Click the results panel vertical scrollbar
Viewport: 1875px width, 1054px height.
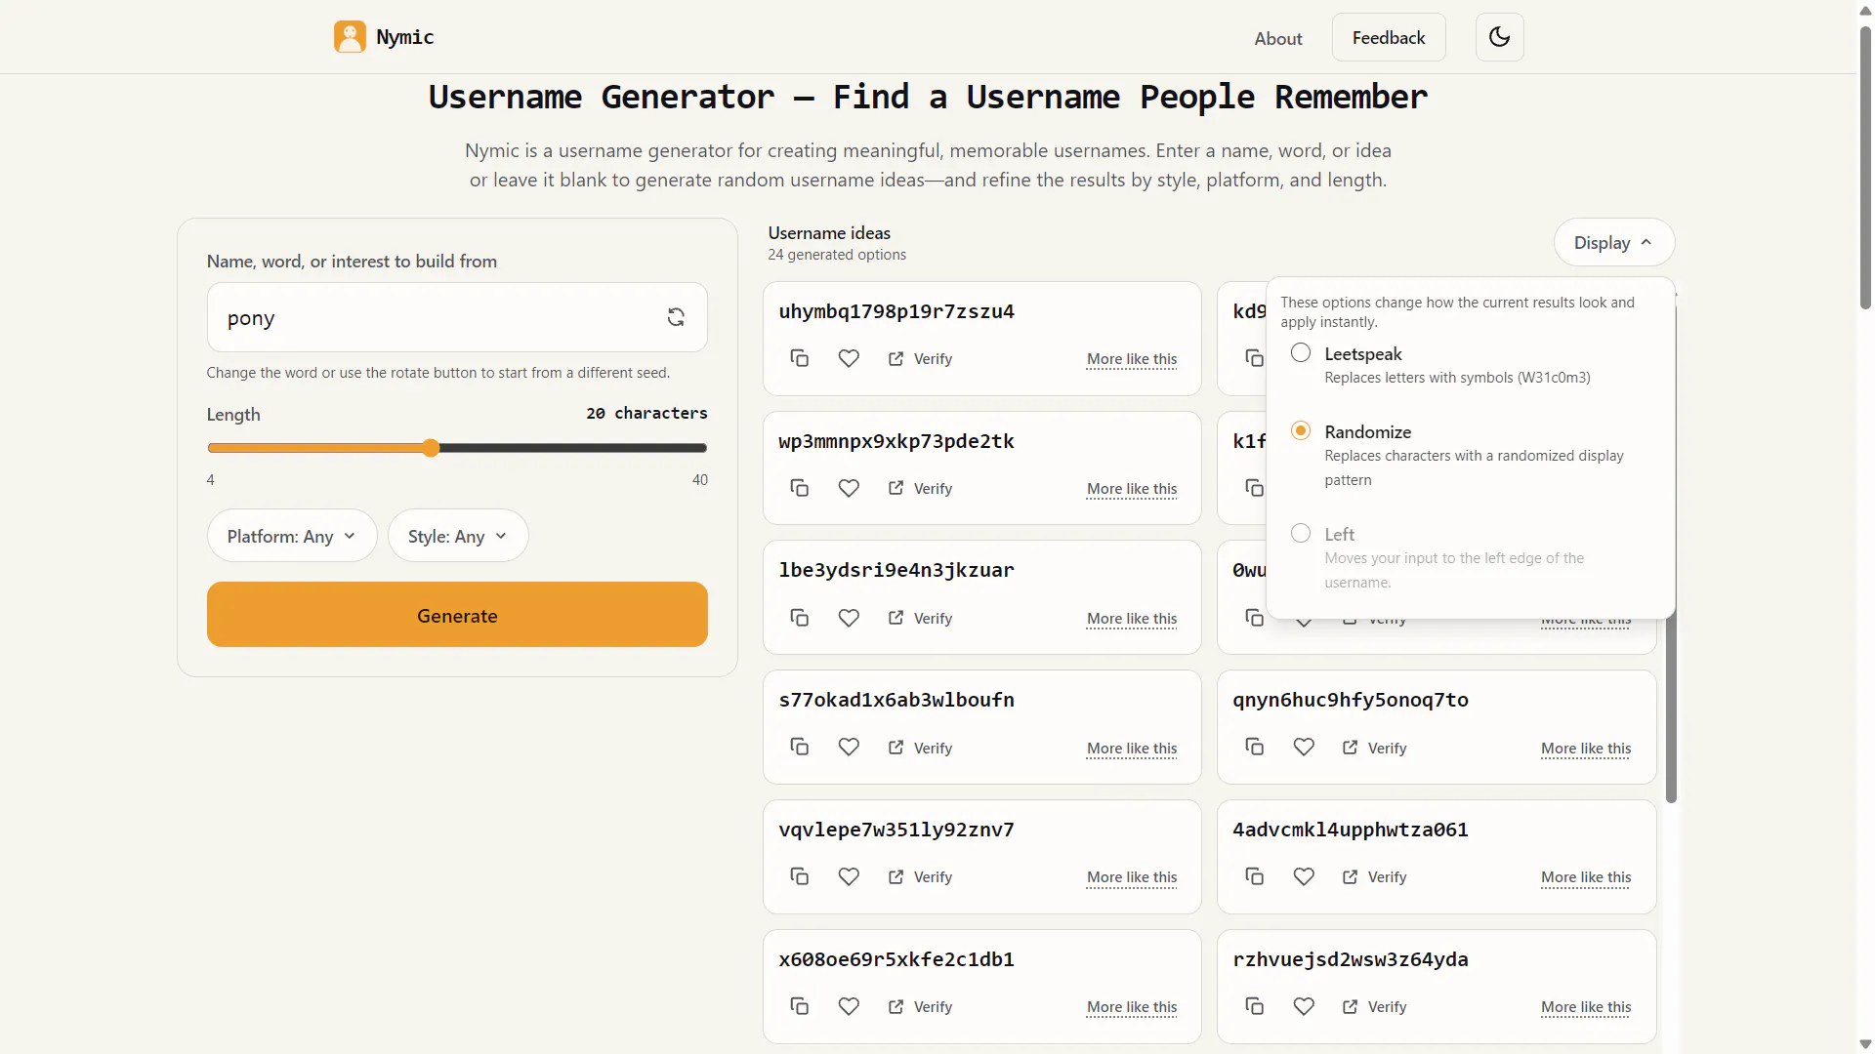1671,547
